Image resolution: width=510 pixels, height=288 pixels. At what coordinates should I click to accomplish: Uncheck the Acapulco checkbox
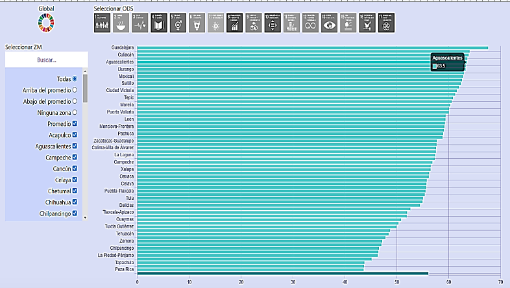(75, 135)
